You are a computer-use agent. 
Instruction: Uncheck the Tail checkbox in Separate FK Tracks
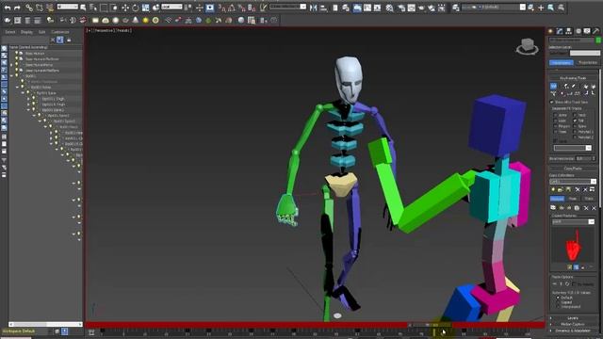tap(575, 121)
